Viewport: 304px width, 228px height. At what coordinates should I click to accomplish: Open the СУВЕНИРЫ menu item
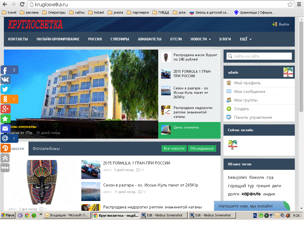120,39
